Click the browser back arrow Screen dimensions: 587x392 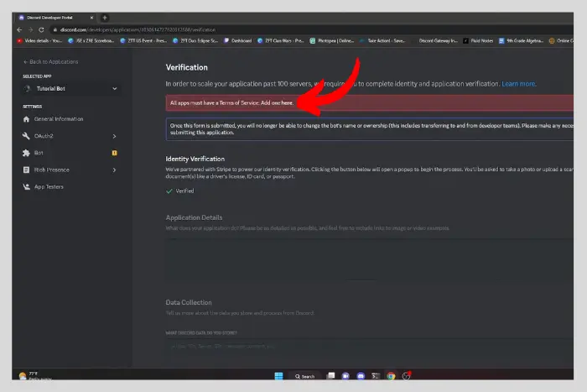coord(19,29)
